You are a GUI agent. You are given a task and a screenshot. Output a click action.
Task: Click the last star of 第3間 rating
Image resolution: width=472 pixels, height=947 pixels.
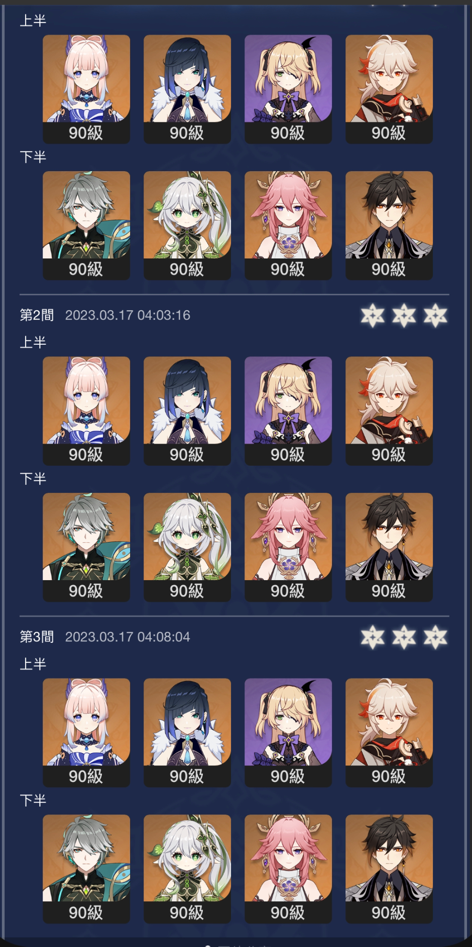[x=435, y=637]
